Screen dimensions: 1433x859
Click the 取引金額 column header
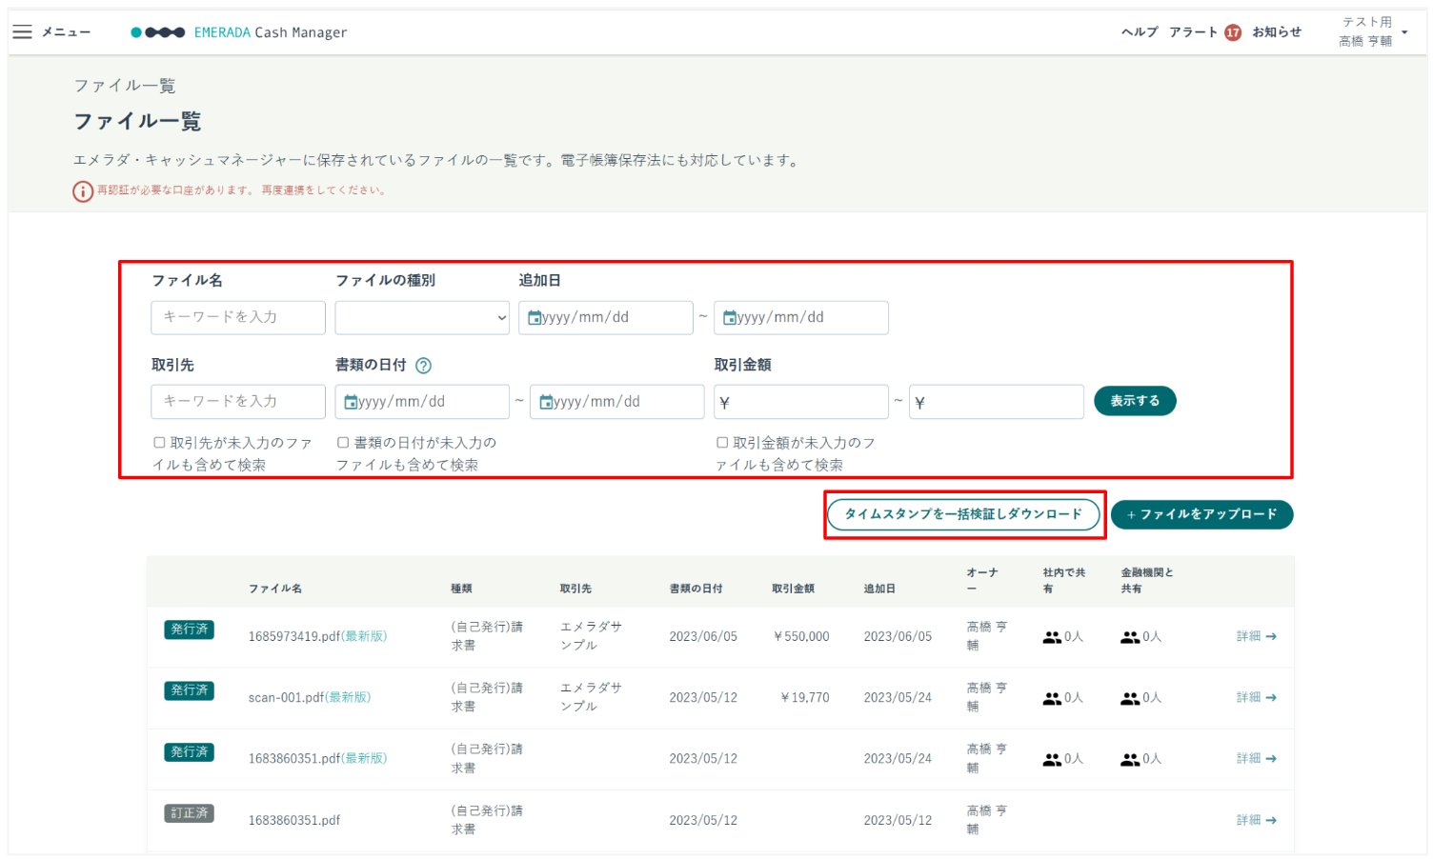pyautogui.click(x=793, y=589)
